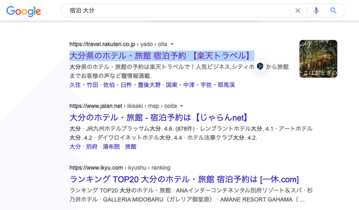Open the 久住・竹田 sitelink
The height and width of the screenshot is (210, 359).
coord(83,85)
